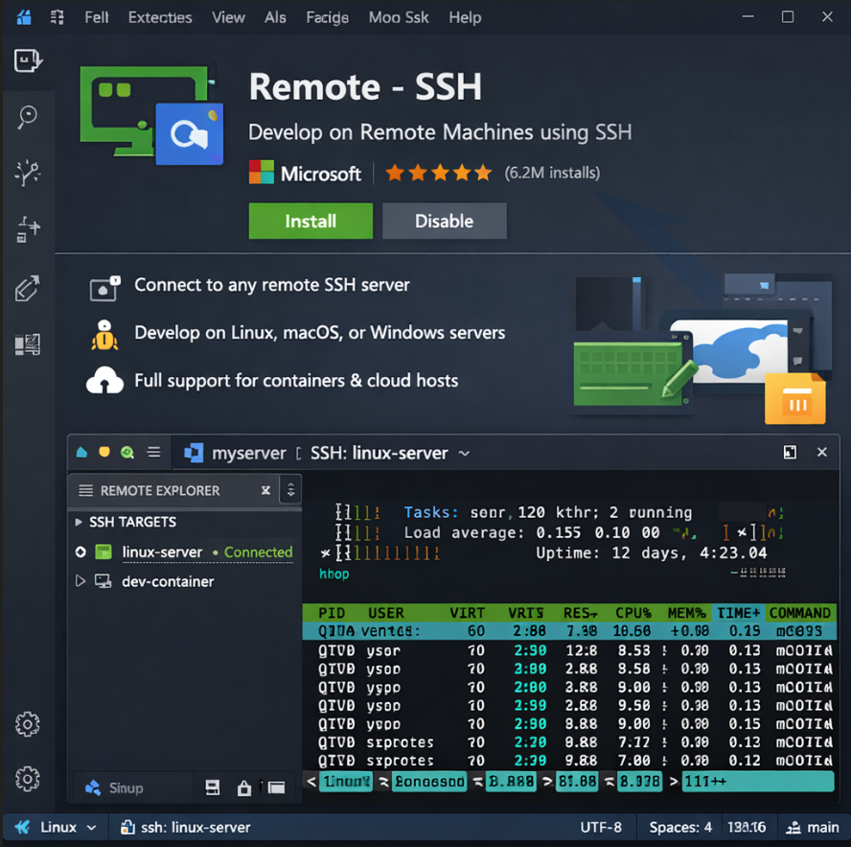This screenshot has width=851, height=847.
Task: Sort htop by MEM% column header
Action: 686,613
